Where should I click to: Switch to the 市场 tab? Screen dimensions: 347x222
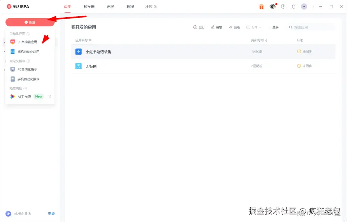111,6
